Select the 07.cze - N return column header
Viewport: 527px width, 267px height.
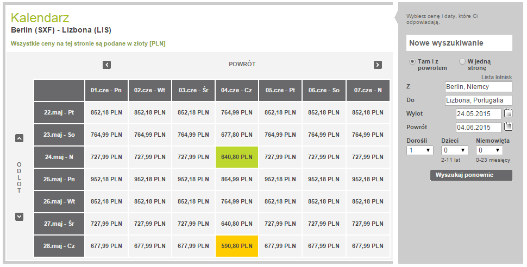tap(368, 90)
